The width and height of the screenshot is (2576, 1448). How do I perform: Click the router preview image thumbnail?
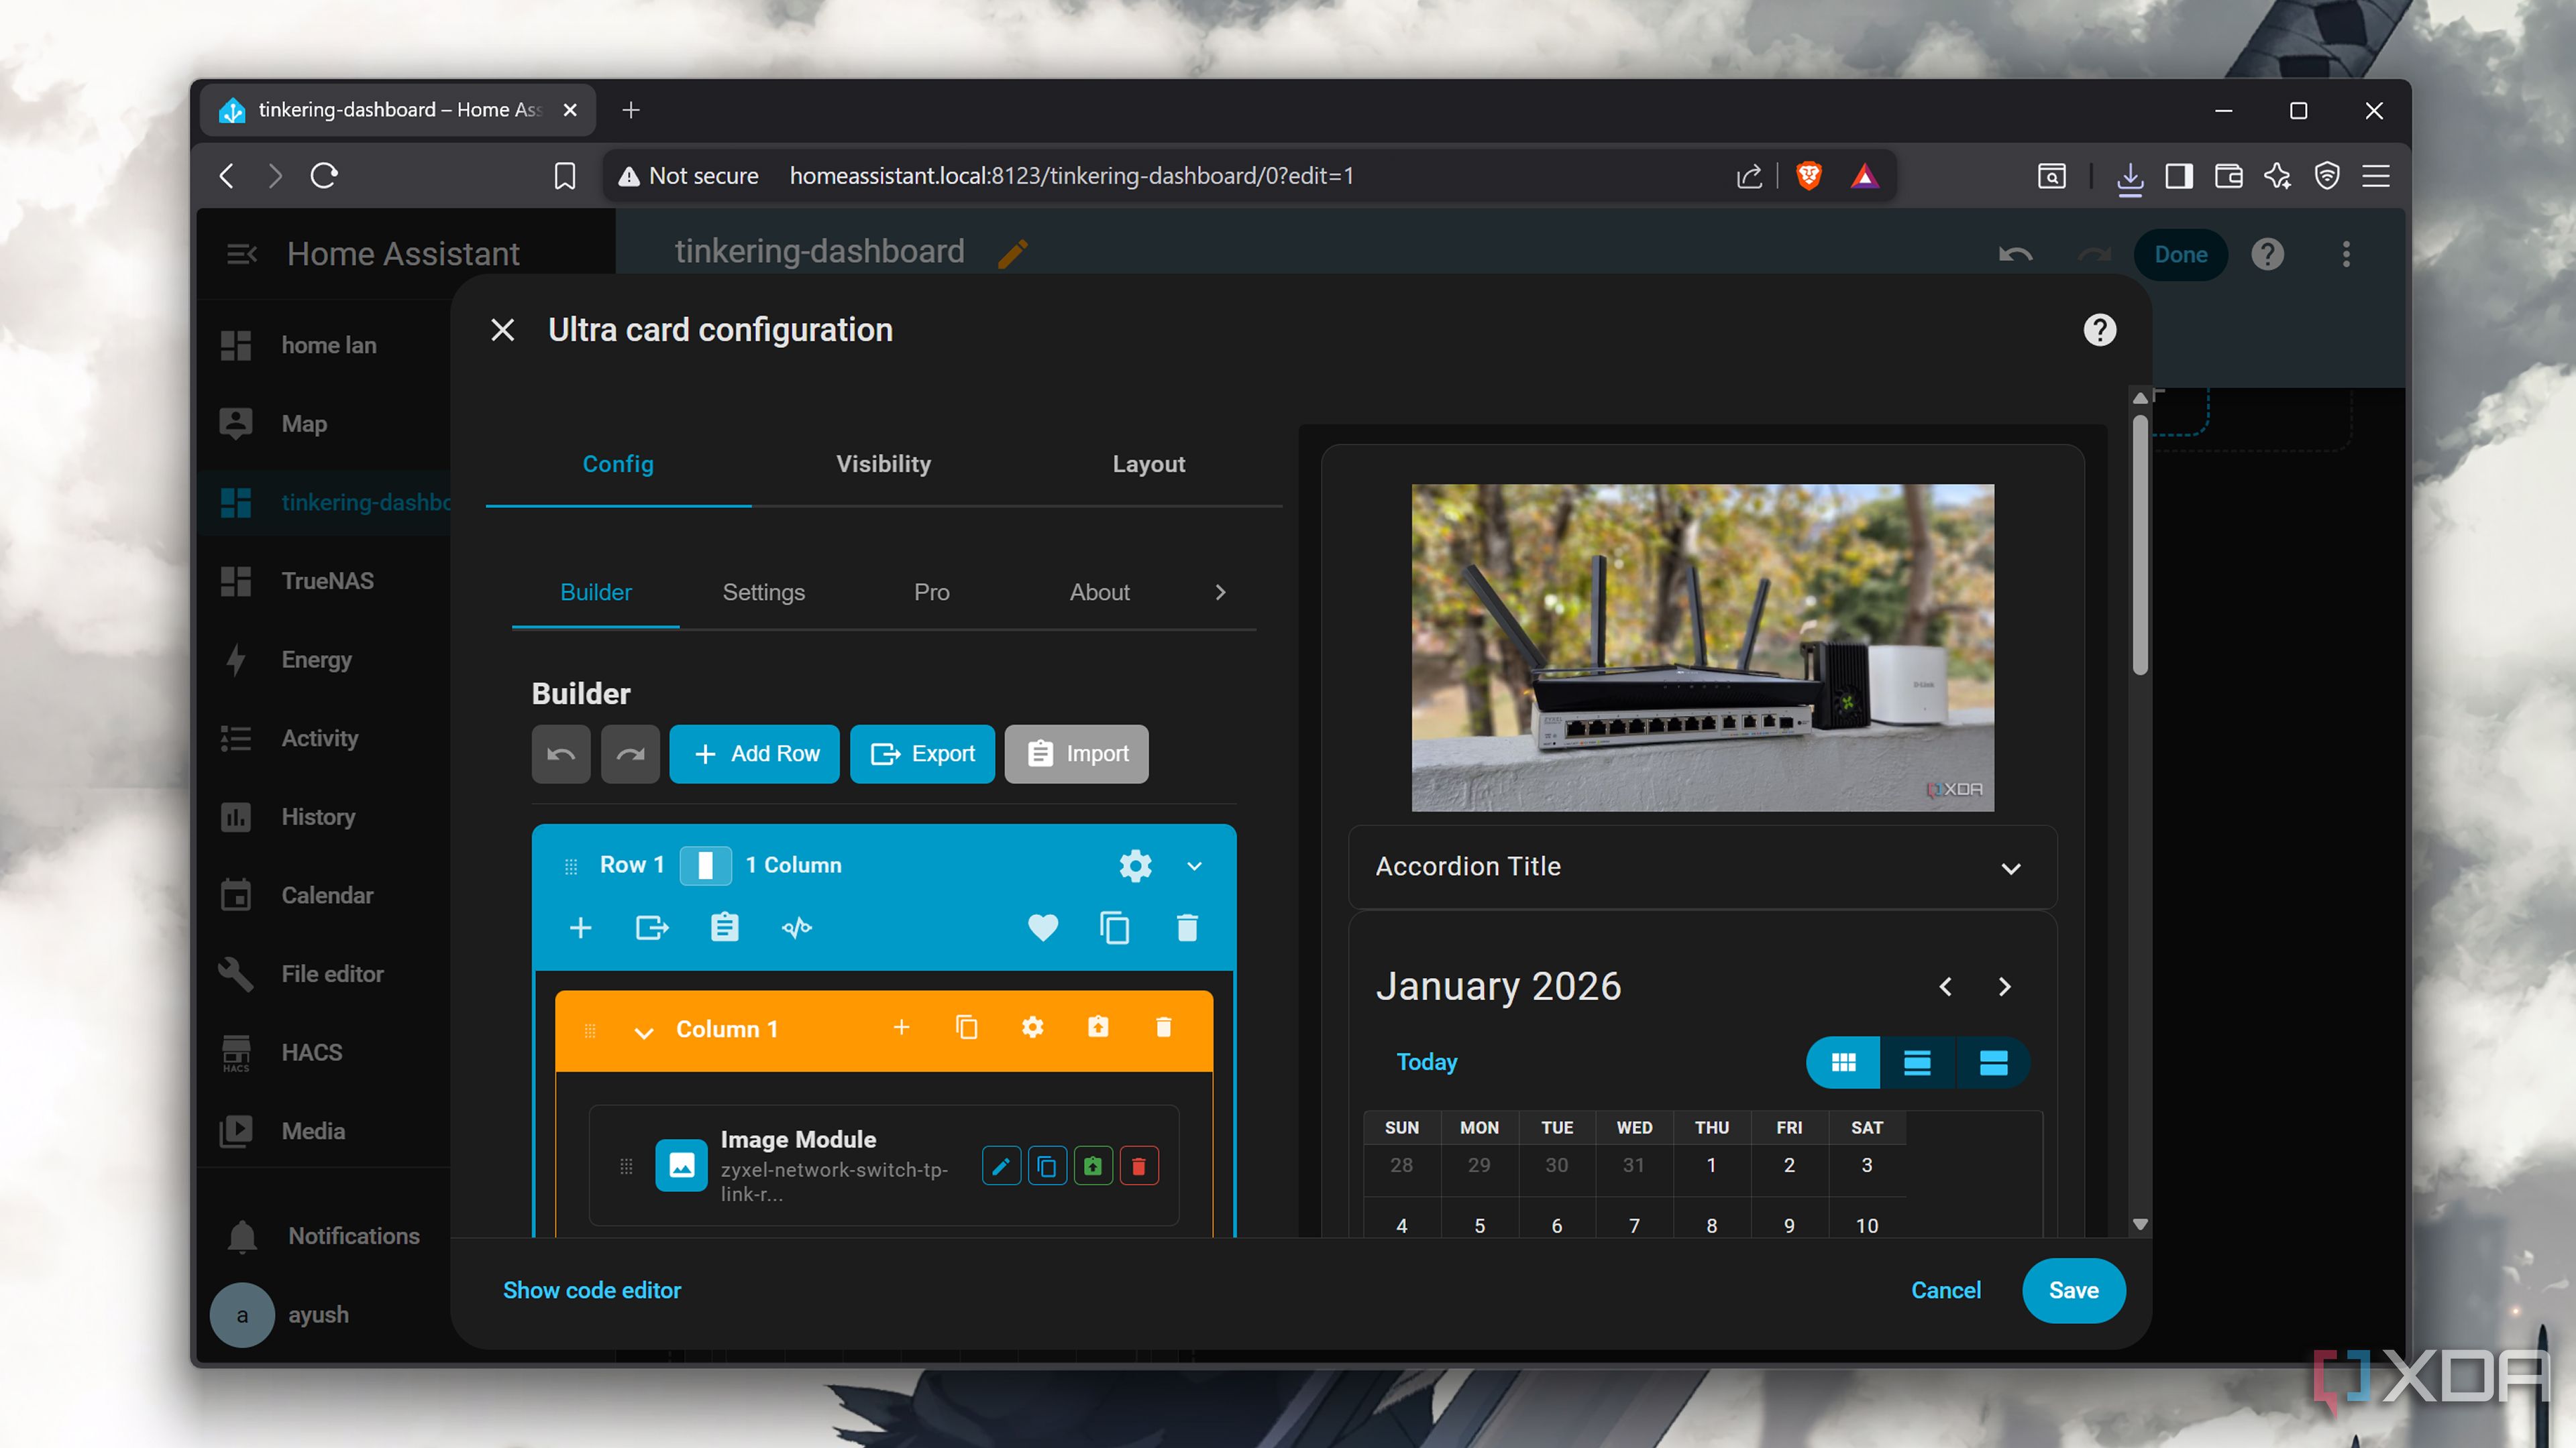(x=1702, y=648)
